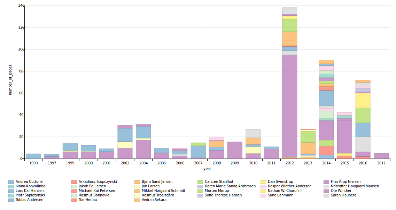Select the x-axis tick label "2004"
The width and height of the screenshot is (396, 210).
(x=143, y=163)
